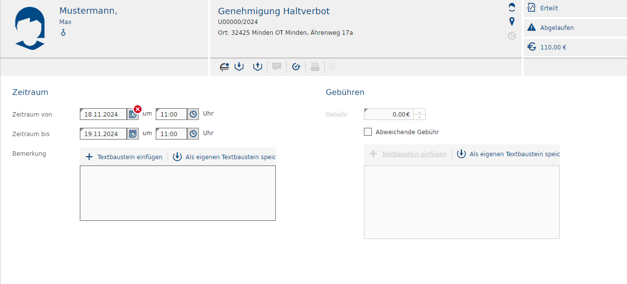Open the time picker for Zeitraum von
The width and height of the screenshot is (627, 284).
pyautogui.click(x=193, y=114)
